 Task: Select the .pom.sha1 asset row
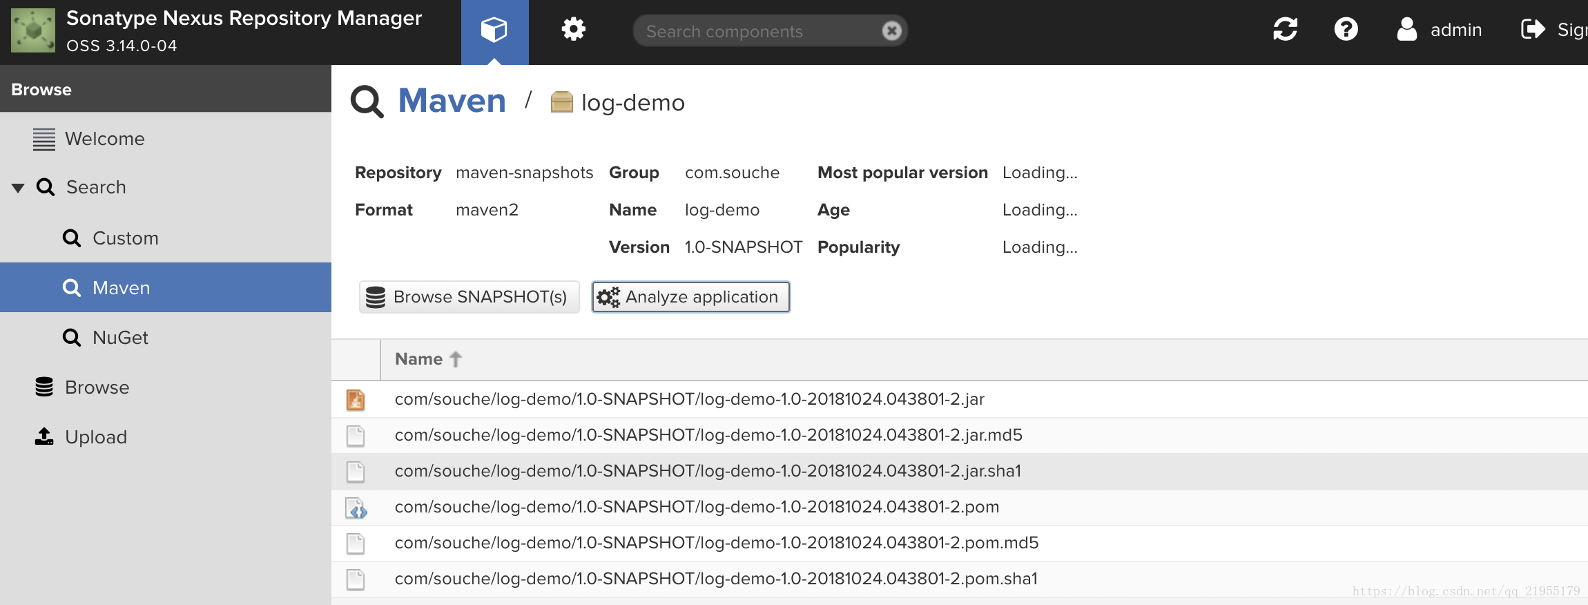pyautogui.click(x=960, y=579)
